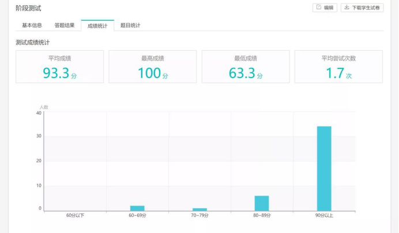The height and width of the screenshot is (233, 399).
Task: Click the 平均尝试次数 1.7 次 card
Action: coord(338,67)
